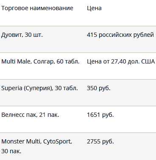The height and width of the screenshot is (160, 156).
Task: Click the word 'Солгар' in the table
Action: (44, 61)
